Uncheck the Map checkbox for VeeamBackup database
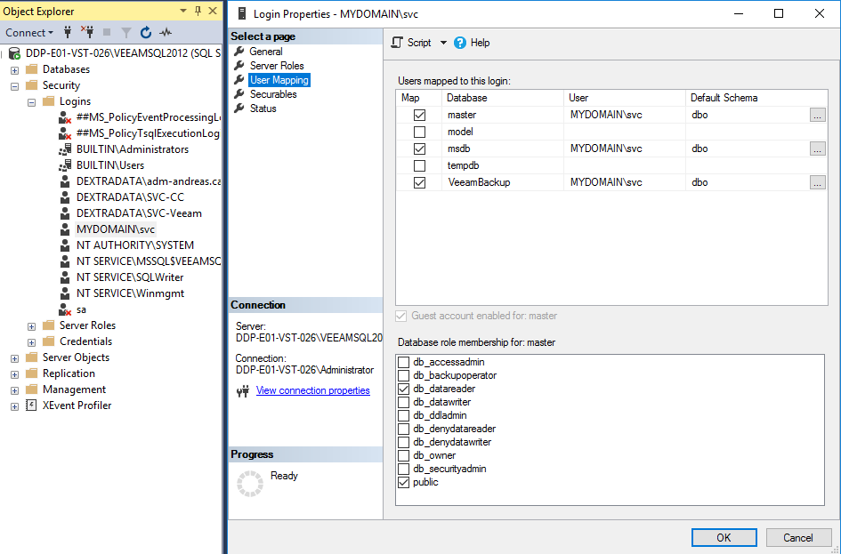Viewport: 841px width, 554px height. pyautogui.click(x=419, y=182)
